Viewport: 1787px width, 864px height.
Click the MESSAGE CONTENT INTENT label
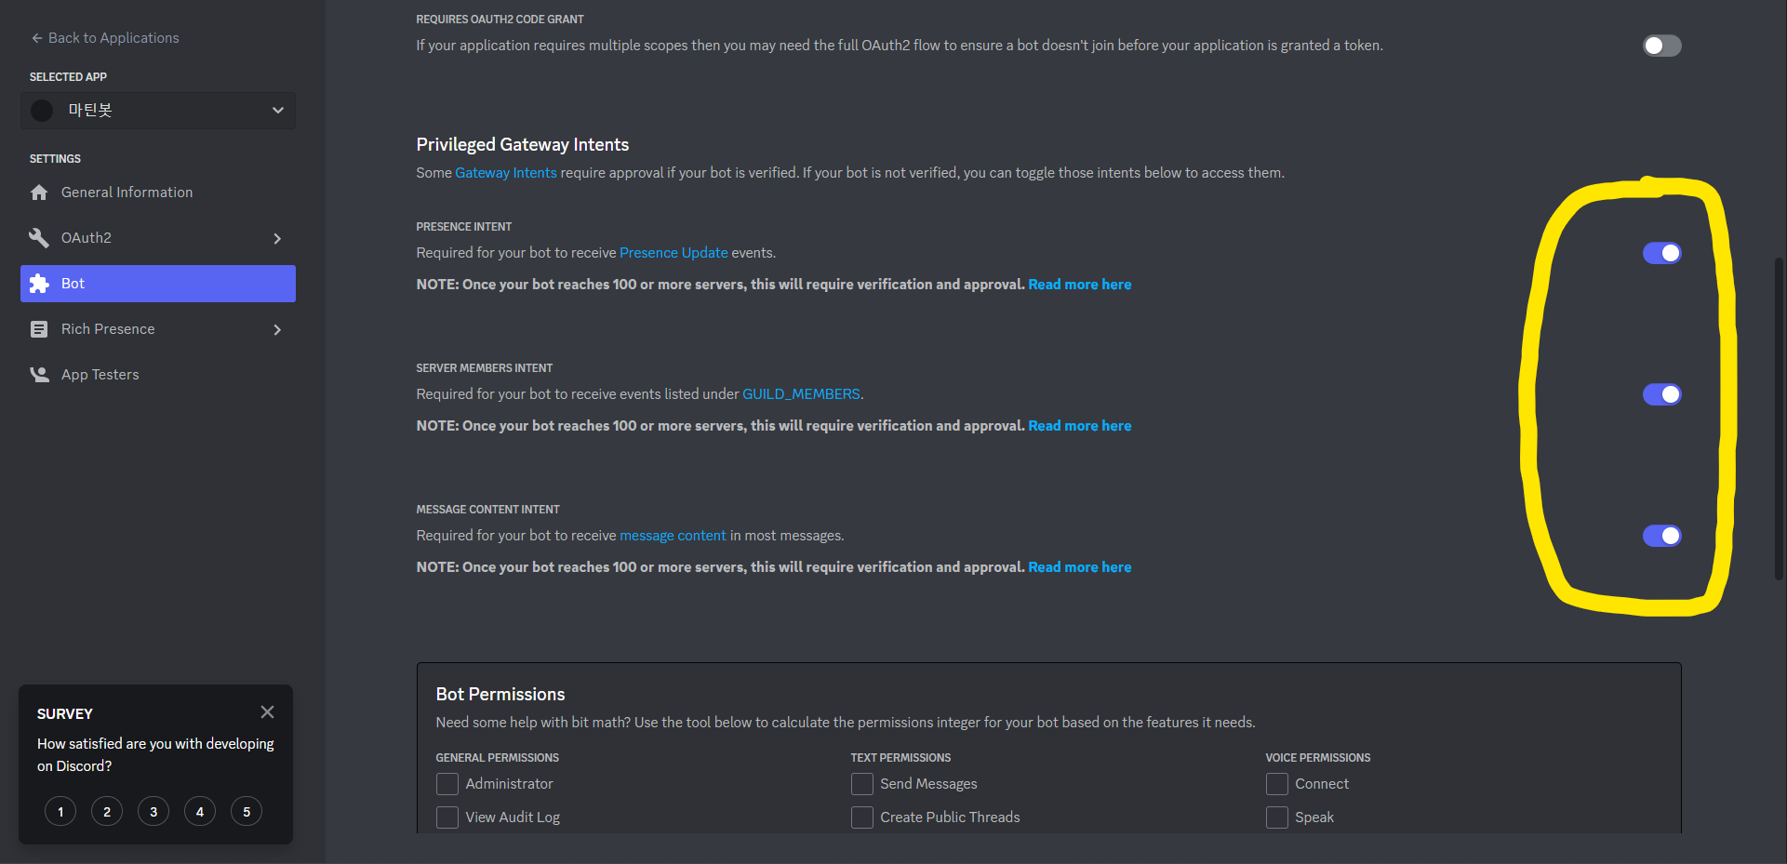[488, 510]
